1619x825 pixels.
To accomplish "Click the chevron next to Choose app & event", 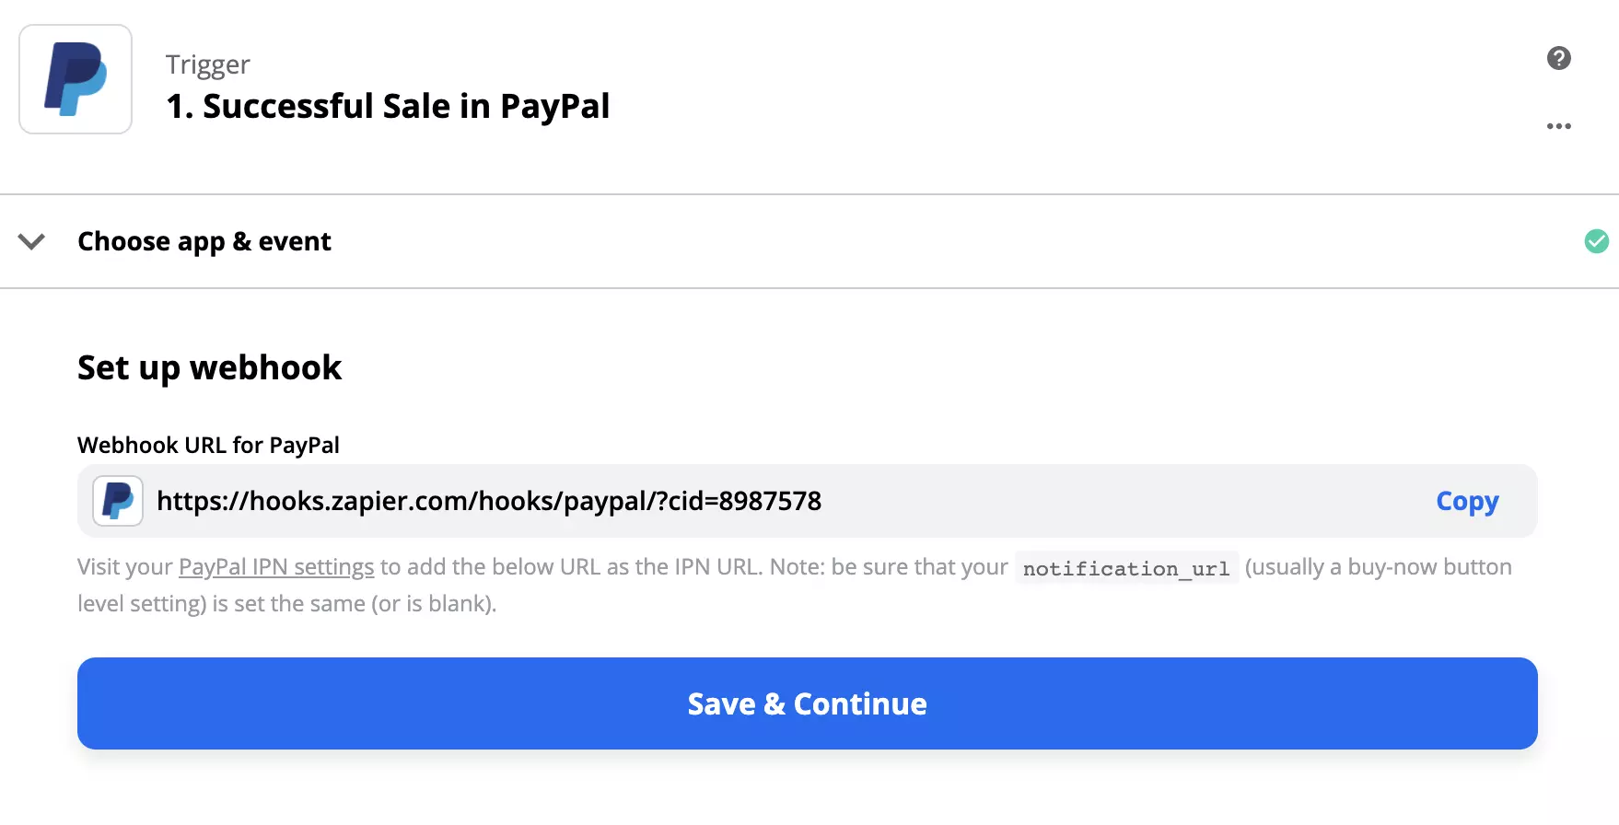I will click(x=31, y=241).
